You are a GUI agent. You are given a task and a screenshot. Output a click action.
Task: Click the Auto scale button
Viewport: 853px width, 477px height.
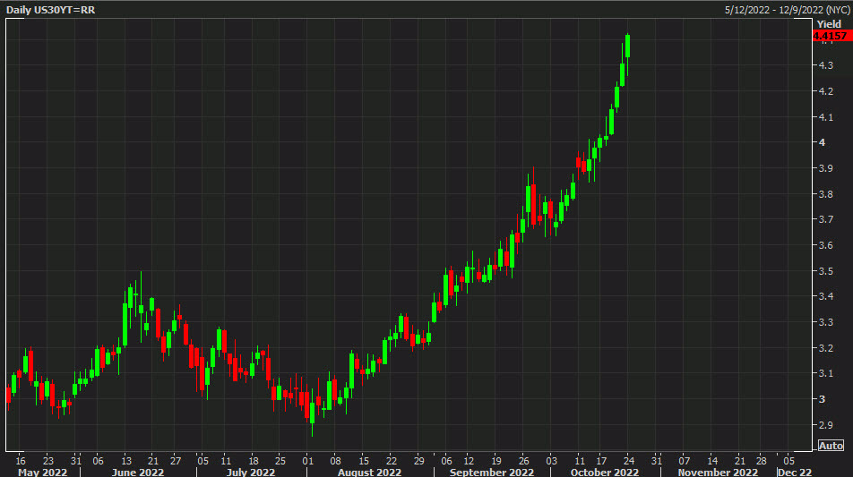(831, 446)
